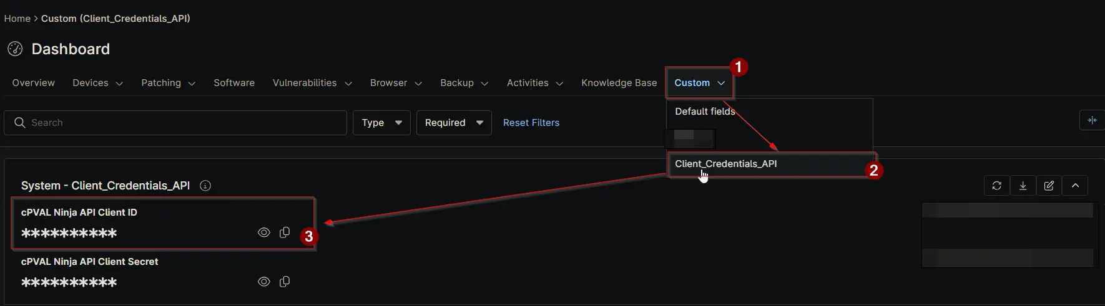Download the Client_Credentials_API section data
The height and width of the screenshot is (306, 1105).
coord(1023,186)
